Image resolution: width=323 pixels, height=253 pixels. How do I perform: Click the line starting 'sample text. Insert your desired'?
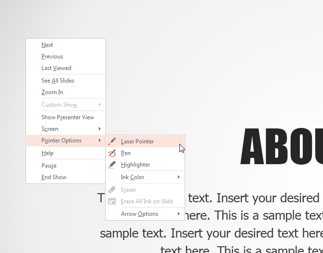pyautogui.click(x=211, y=233)
